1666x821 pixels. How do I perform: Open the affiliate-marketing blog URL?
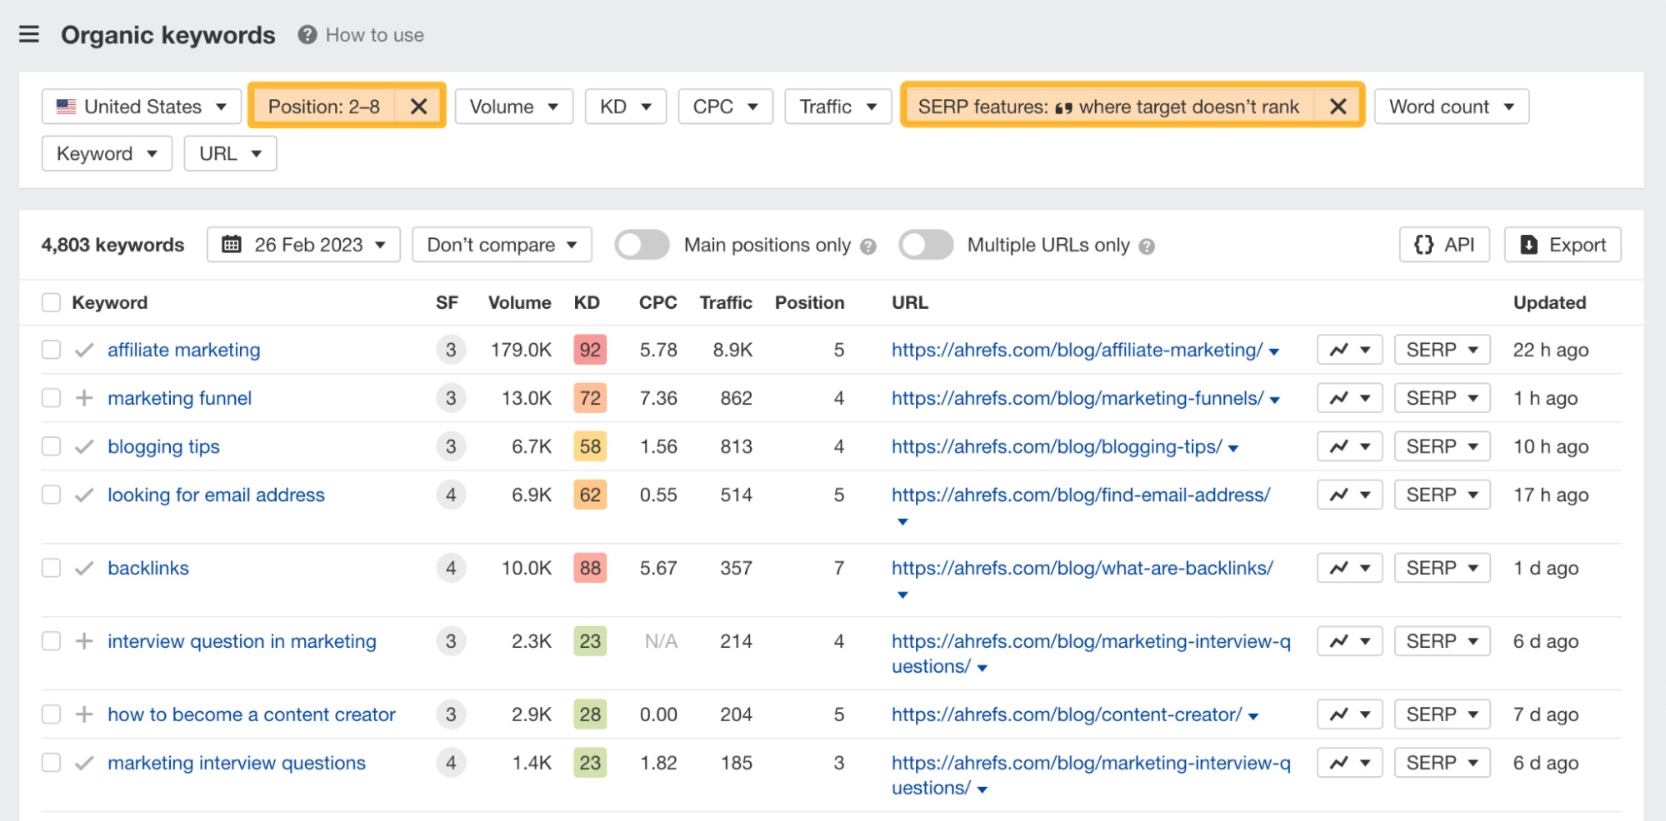(1075, 350)
